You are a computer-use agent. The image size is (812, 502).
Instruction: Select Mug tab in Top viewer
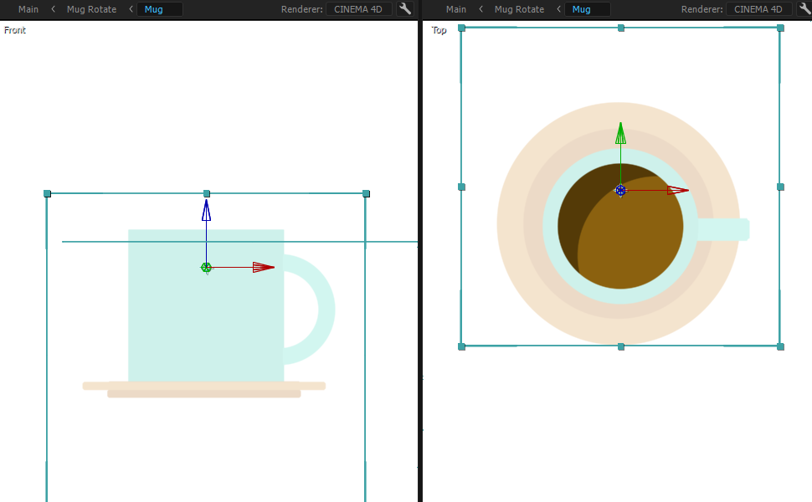[588, 9]
